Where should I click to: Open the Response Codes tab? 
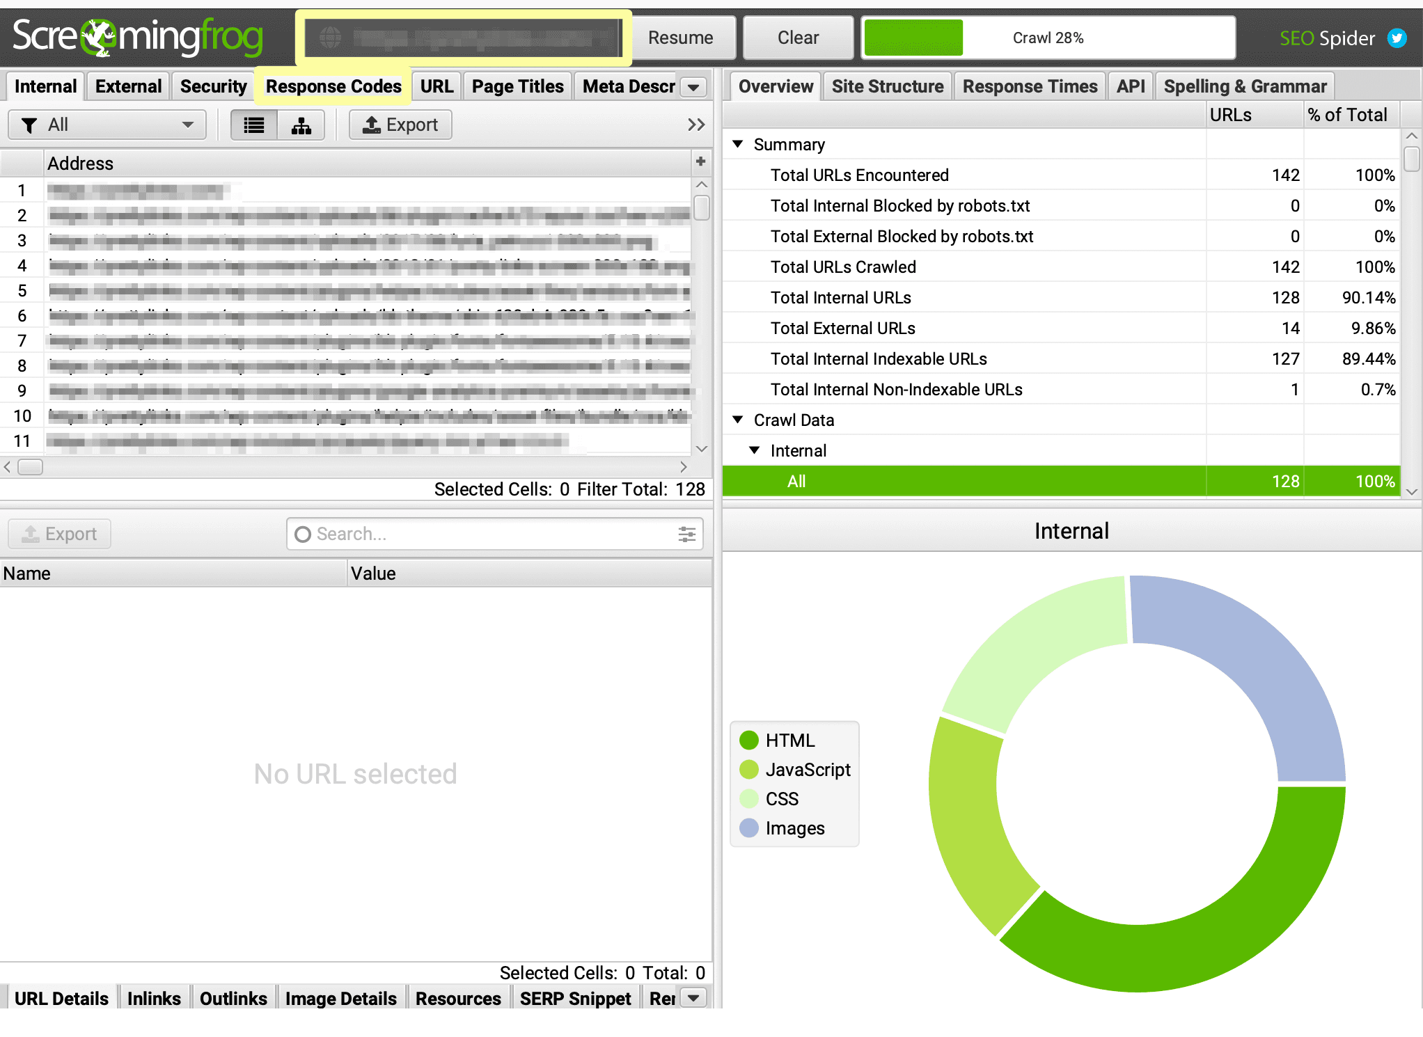[333, 86]
